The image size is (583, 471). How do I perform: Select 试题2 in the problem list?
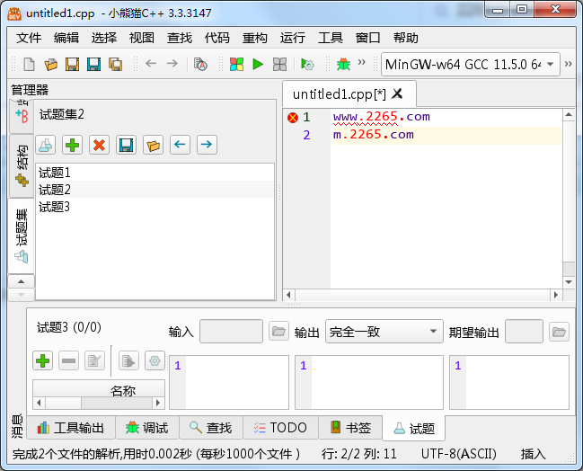[x=55, y=190]
